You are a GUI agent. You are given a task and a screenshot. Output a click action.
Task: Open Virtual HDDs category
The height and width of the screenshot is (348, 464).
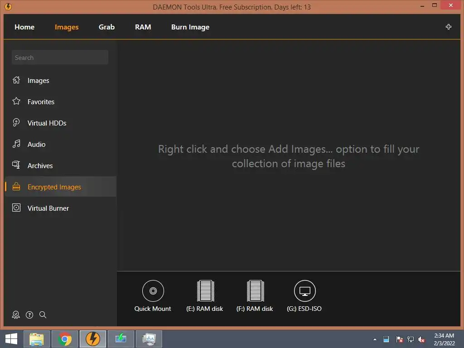click(x=47, y=123)
